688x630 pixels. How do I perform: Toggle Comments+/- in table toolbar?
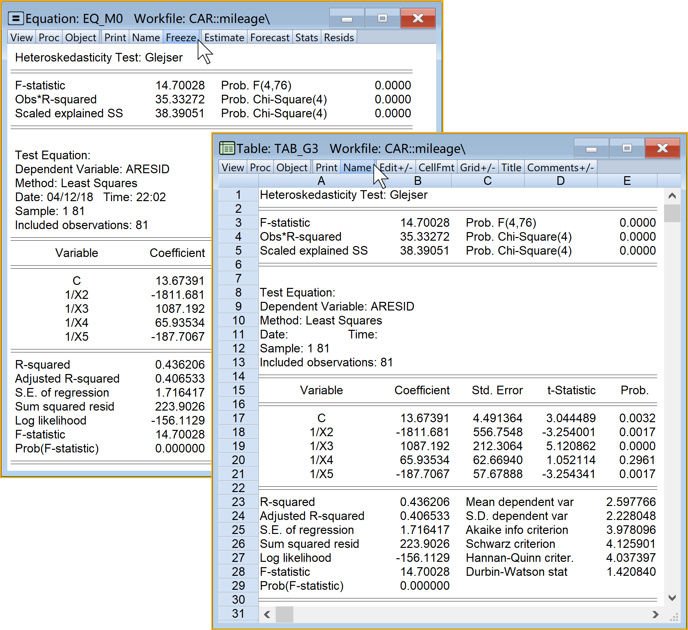(560, 168)
